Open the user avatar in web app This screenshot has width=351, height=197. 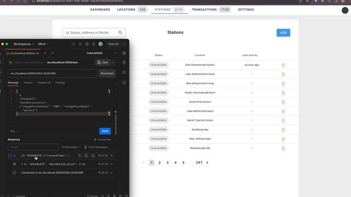(345, 10)
